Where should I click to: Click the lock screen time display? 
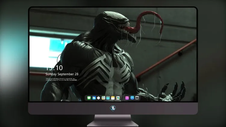tap(54, 68)
